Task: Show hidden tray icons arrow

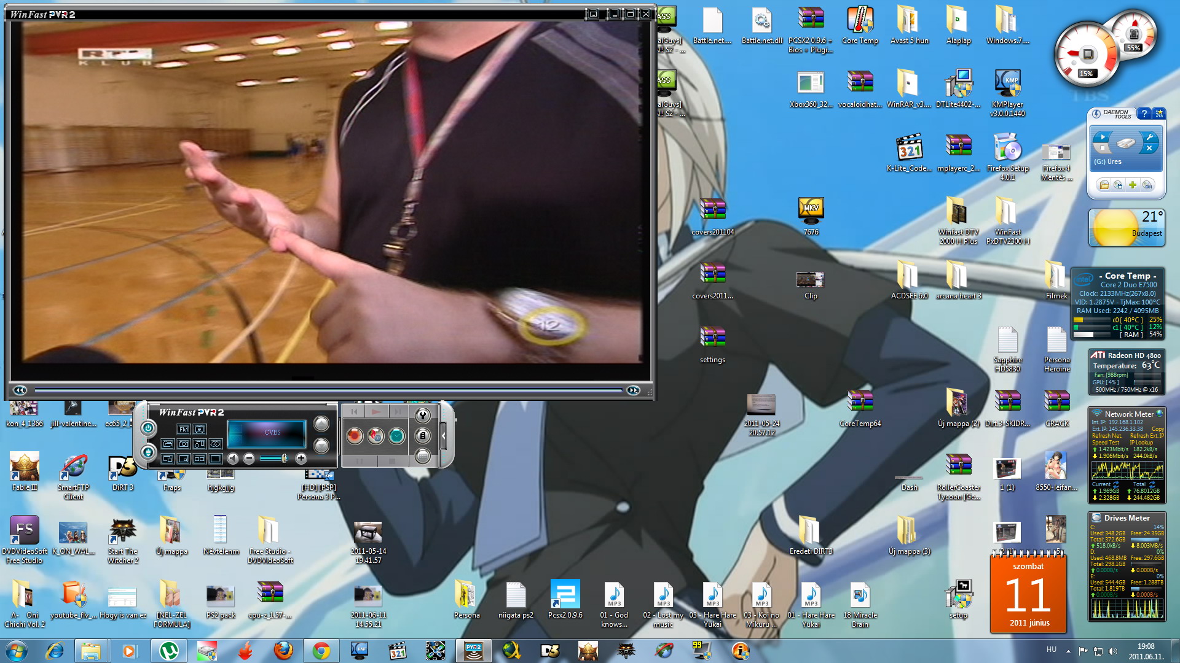Action: point(1068,651)
